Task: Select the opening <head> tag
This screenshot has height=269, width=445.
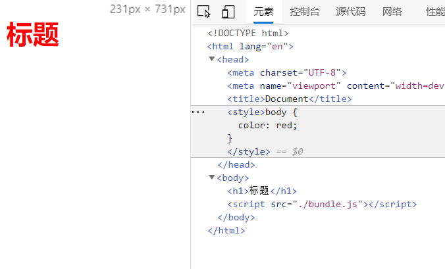Action: (x=233, y=60)
